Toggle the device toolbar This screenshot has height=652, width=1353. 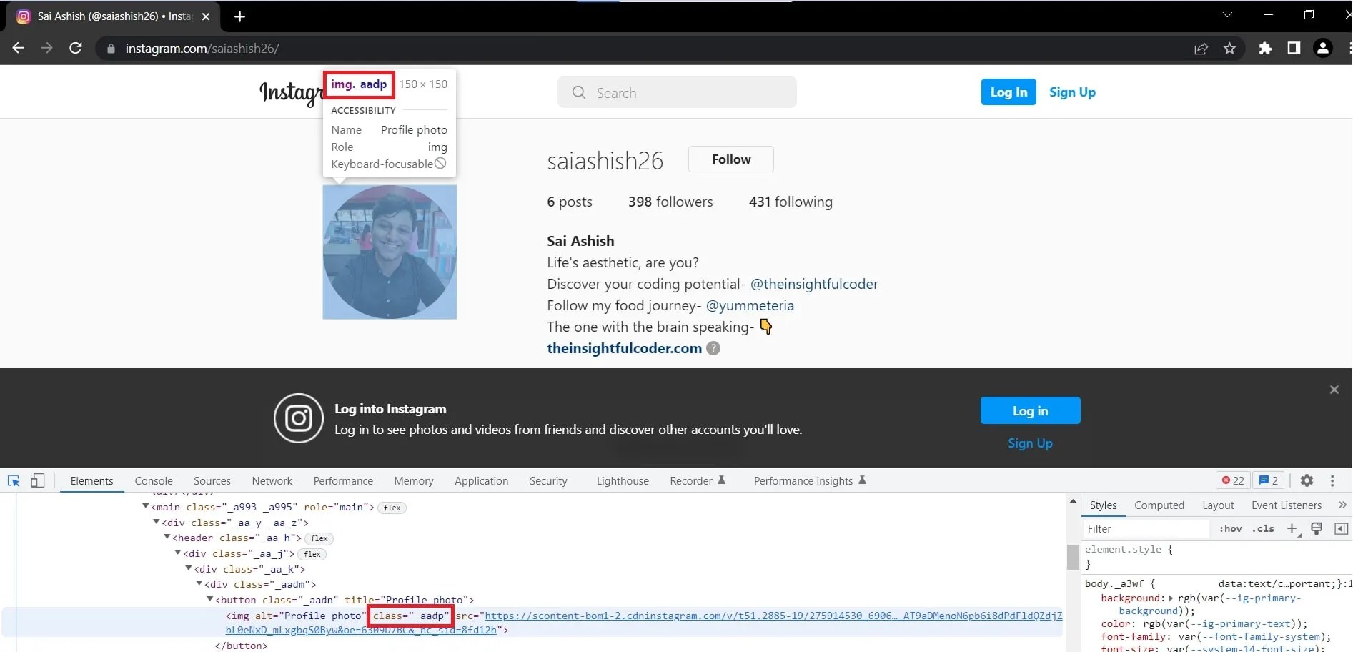point(39,480)
